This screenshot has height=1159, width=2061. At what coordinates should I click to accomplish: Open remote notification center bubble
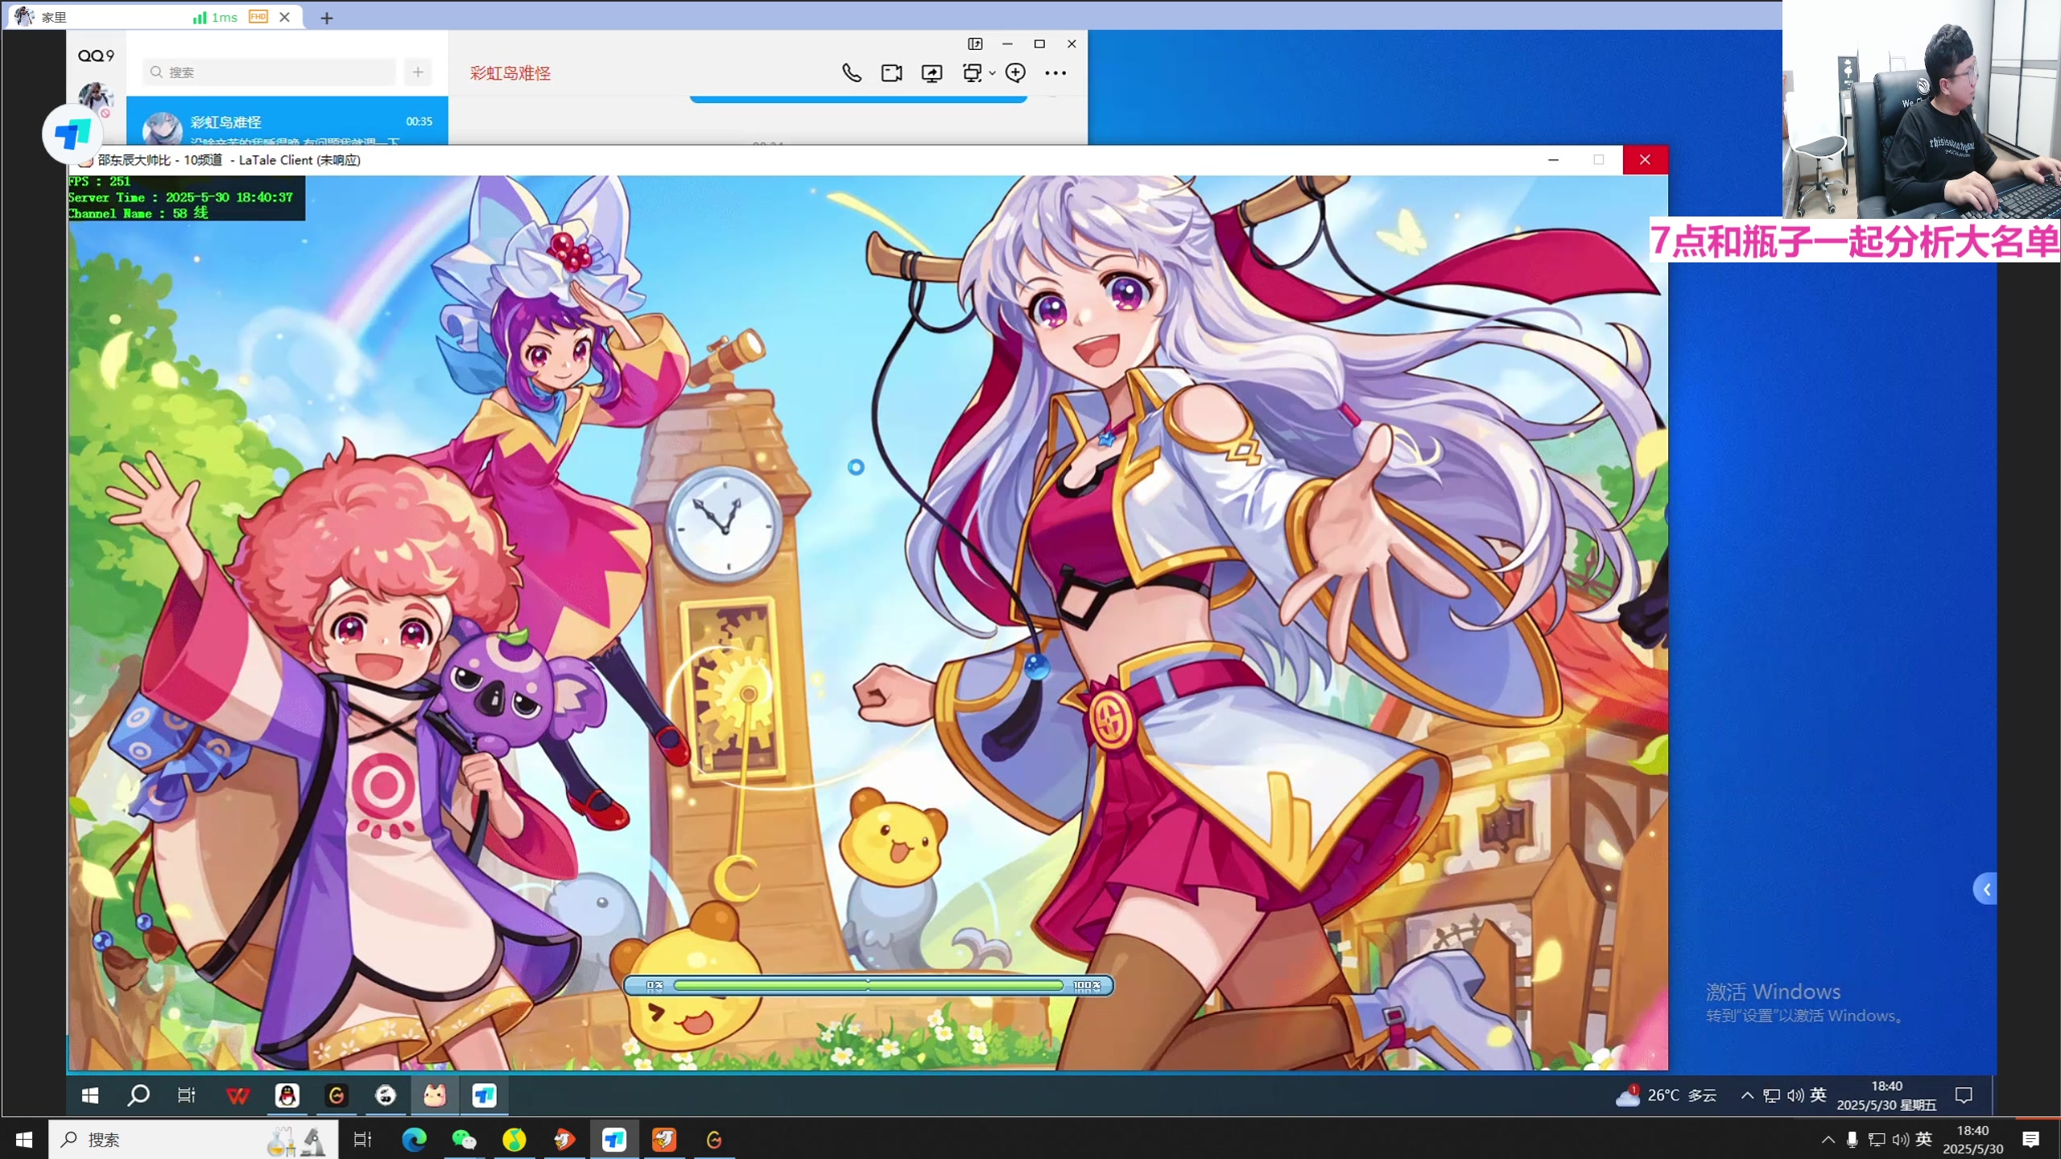[1964, 1095]
